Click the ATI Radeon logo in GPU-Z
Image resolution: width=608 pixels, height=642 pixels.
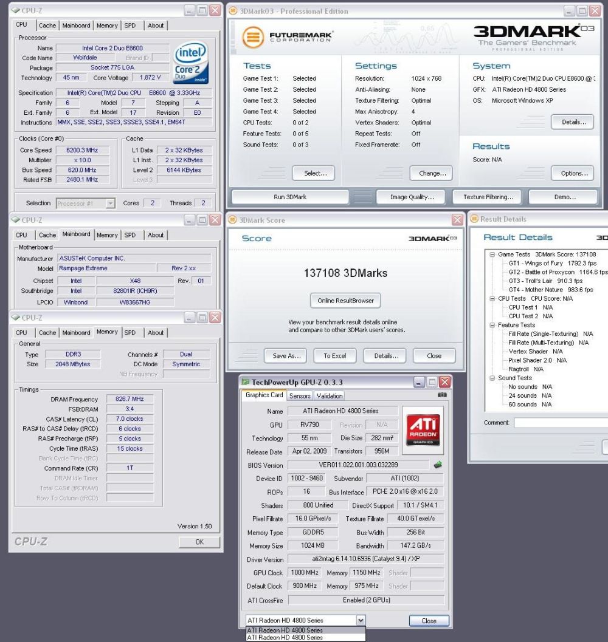coord(423,430)
